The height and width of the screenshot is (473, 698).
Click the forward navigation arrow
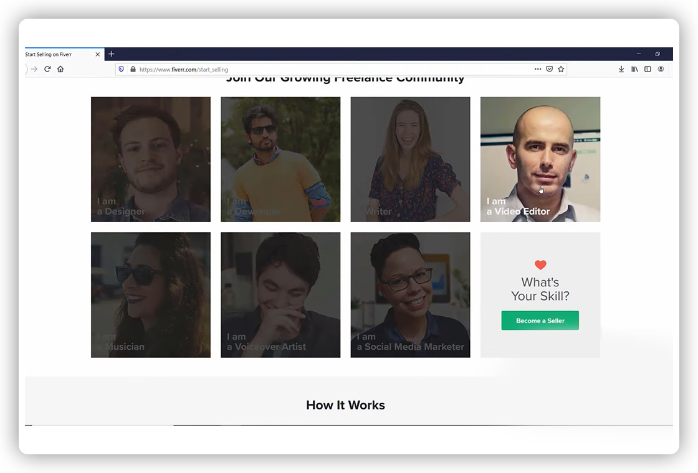[x=34, y=69]
